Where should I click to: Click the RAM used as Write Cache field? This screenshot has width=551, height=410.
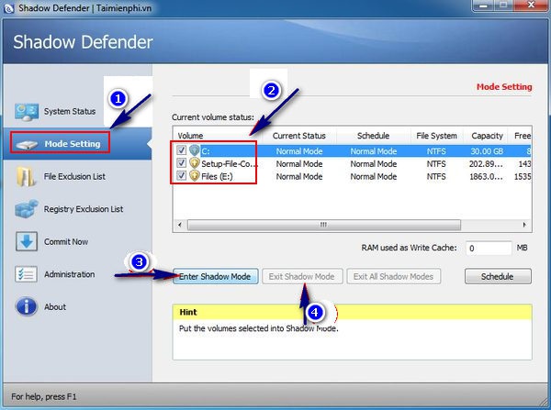point(489,249)
